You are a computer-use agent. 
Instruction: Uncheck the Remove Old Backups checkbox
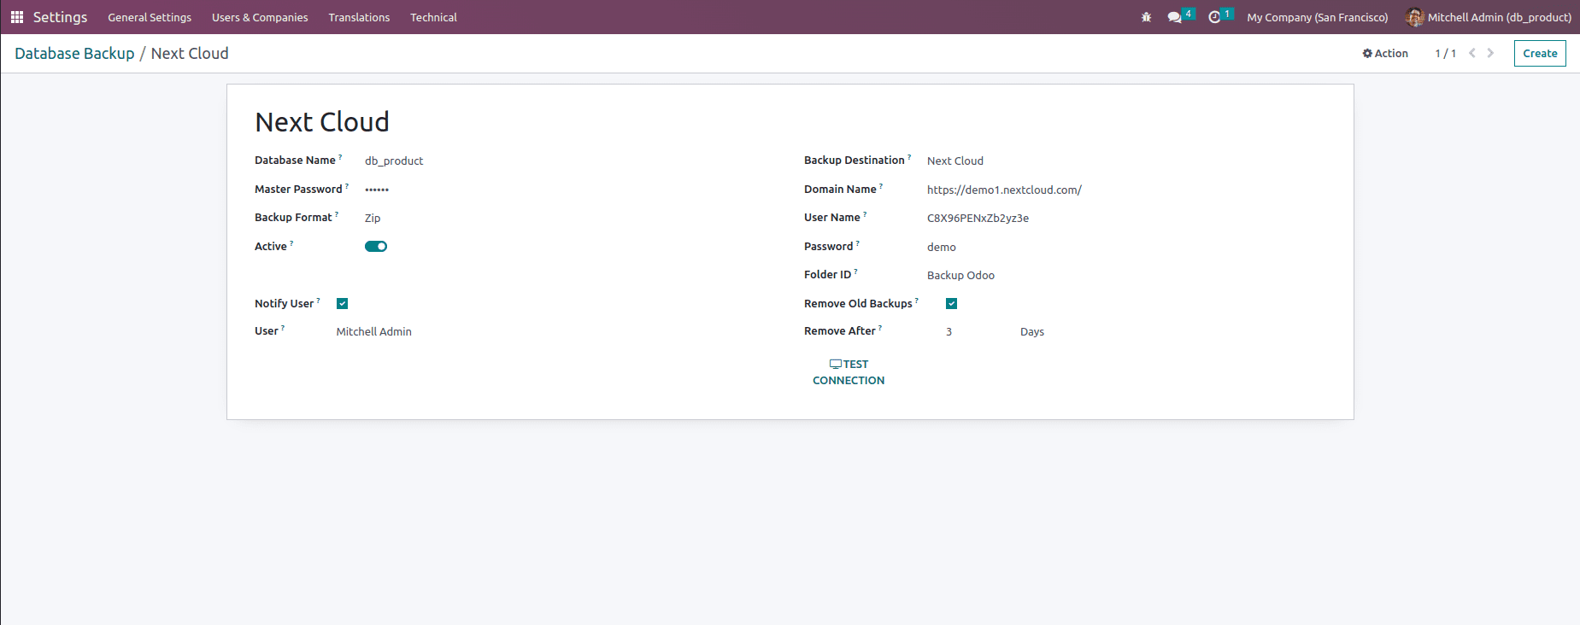951,303
